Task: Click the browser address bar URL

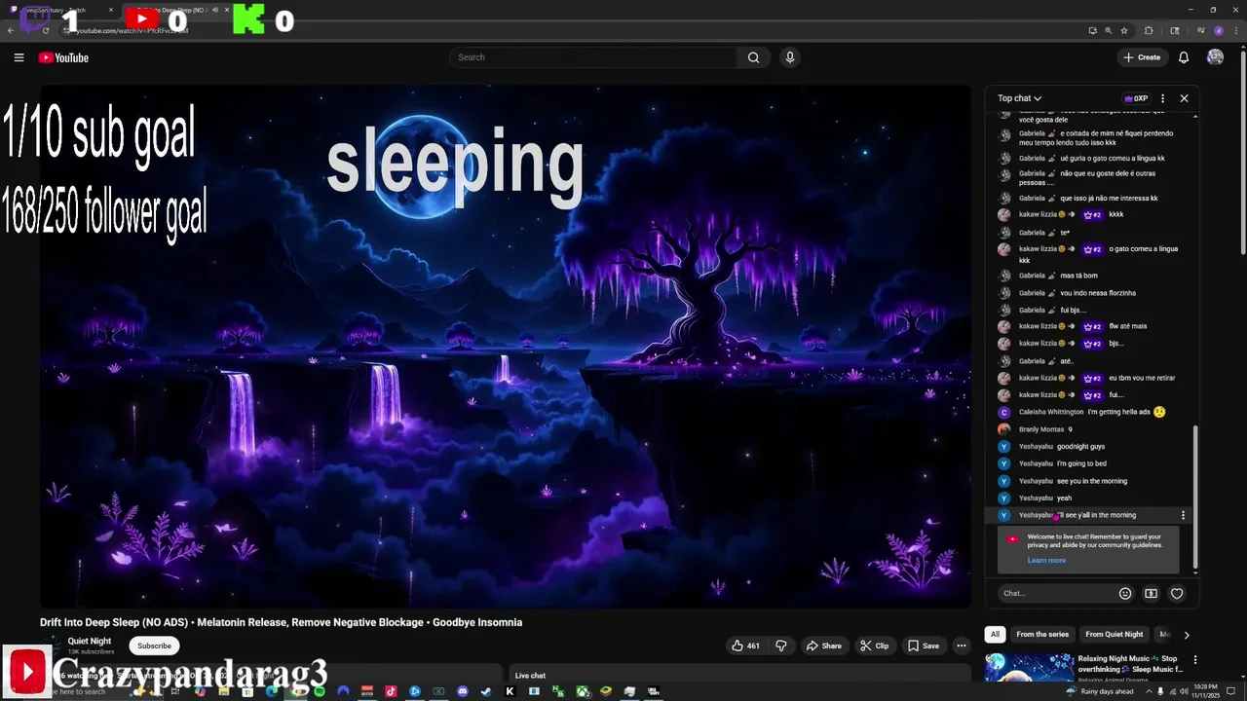Action: 132,30
